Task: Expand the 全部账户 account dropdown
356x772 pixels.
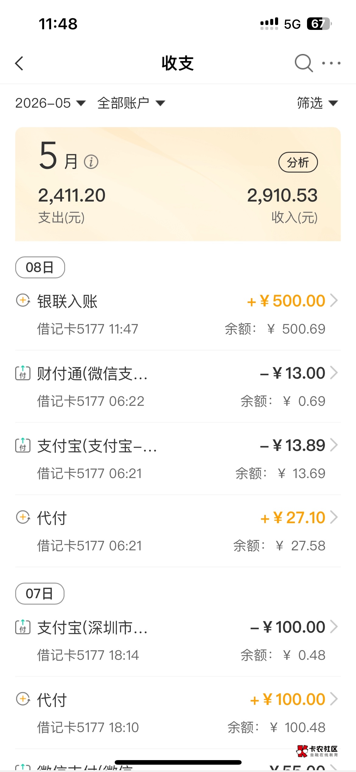Action: point(131,103)
